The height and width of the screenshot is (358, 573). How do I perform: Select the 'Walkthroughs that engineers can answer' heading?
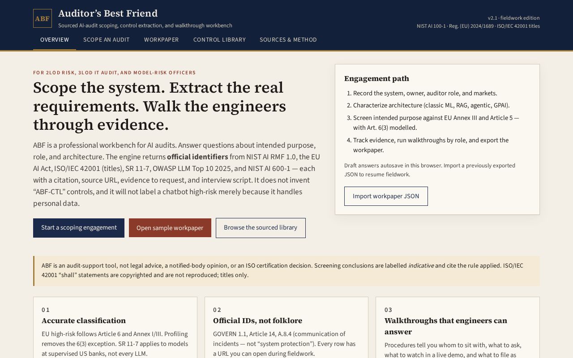(x=446, y=326)
